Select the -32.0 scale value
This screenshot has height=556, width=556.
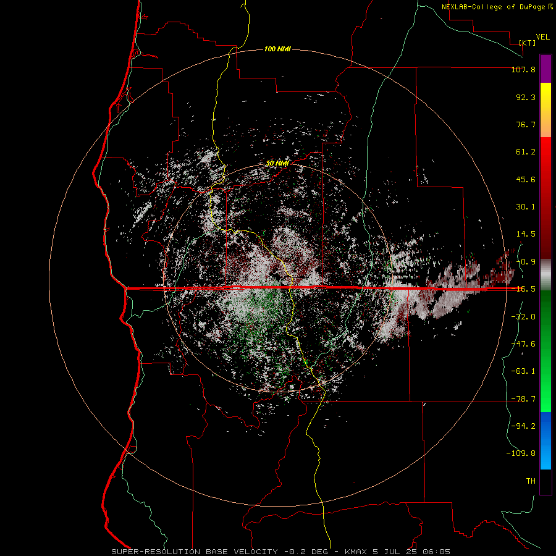pyautogui.click(x=523, y=317)
